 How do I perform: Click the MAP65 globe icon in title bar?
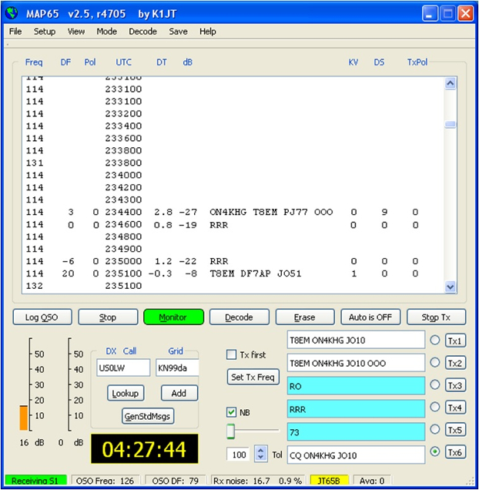point(12,13)
